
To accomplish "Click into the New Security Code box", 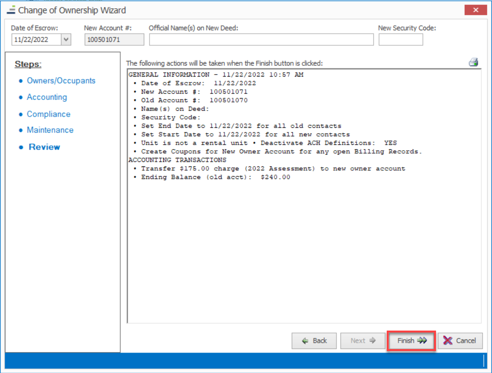I will [400, 40].
